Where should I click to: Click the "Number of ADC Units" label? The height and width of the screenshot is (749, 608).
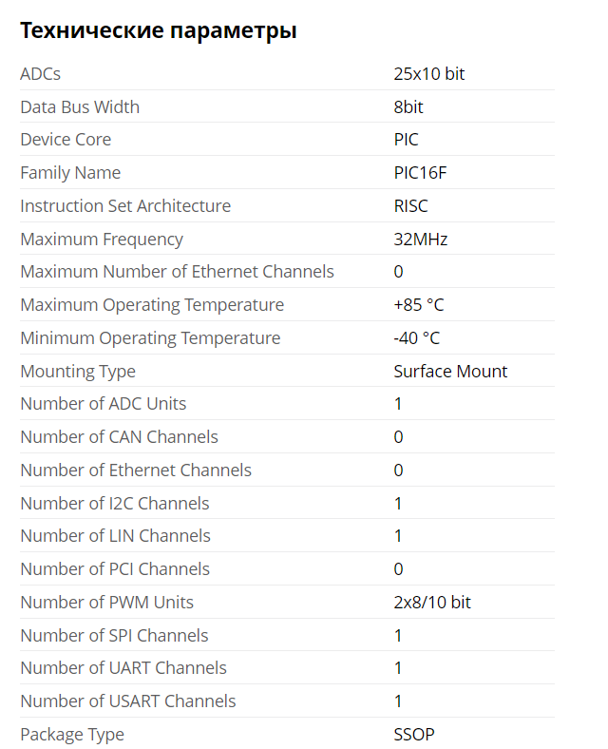point(104,404)
